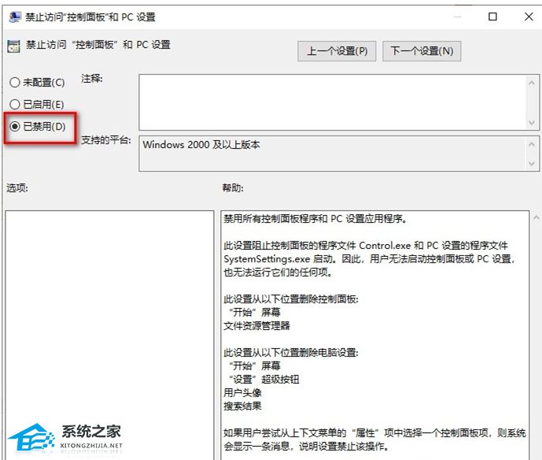Click the 选项 options empty list pane

(109, 335)
